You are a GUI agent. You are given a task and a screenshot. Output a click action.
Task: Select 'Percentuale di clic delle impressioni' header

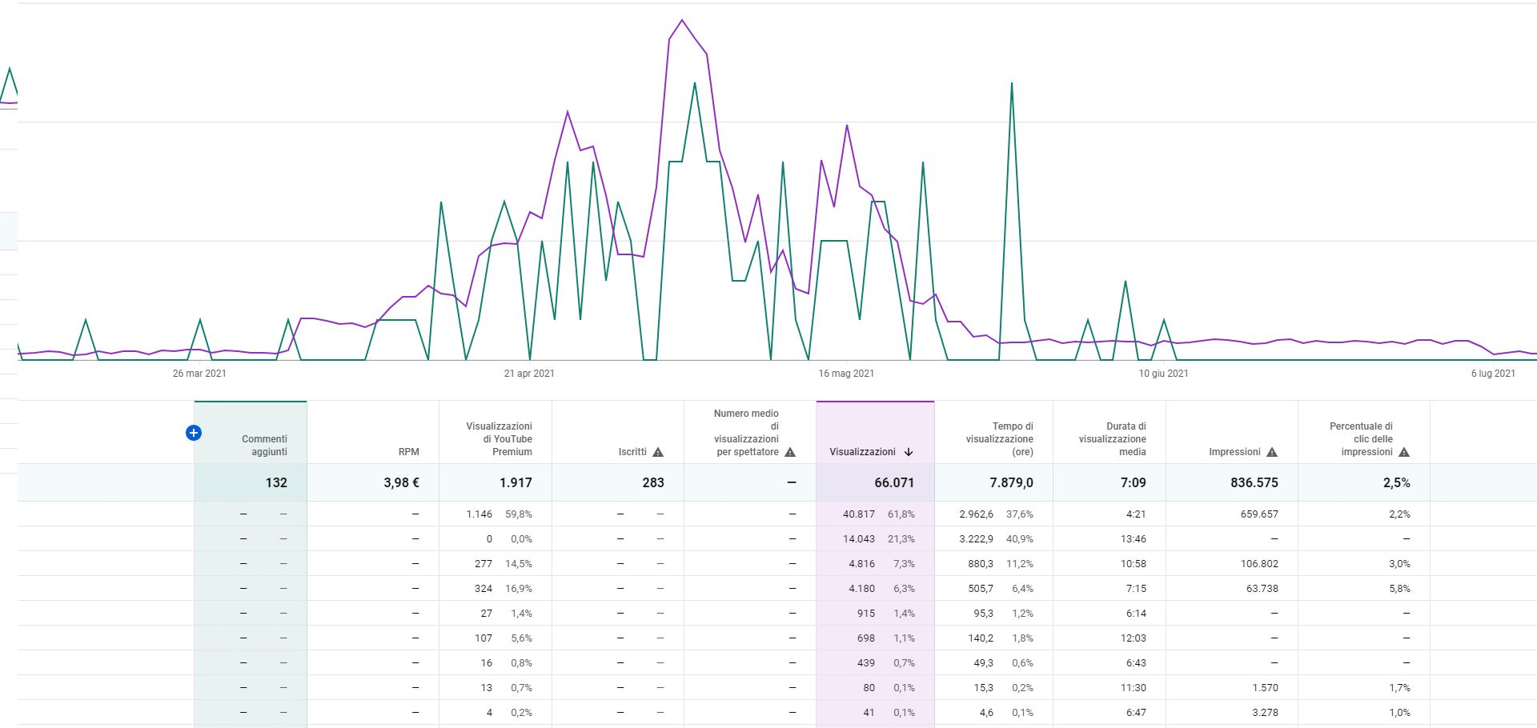click(1361, 439)
